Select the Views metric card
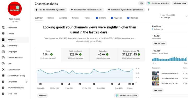Viewport: 188px width, 99px height. tap(48, 55)
